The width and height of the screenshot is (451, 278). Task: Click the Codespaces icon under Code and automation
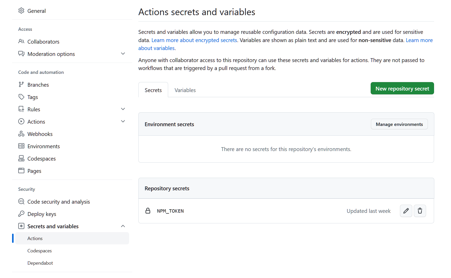21,158
